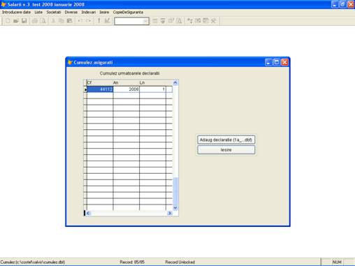Click the grid's horizontal scrollbar right arrow

170,213
